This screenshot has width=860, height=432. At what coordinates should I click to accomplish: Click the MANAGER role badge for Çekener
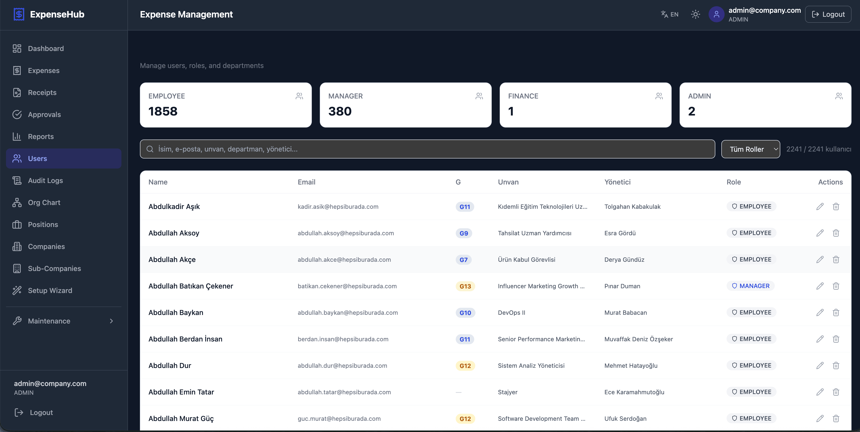pyautogui.click(x=751, y=286)
